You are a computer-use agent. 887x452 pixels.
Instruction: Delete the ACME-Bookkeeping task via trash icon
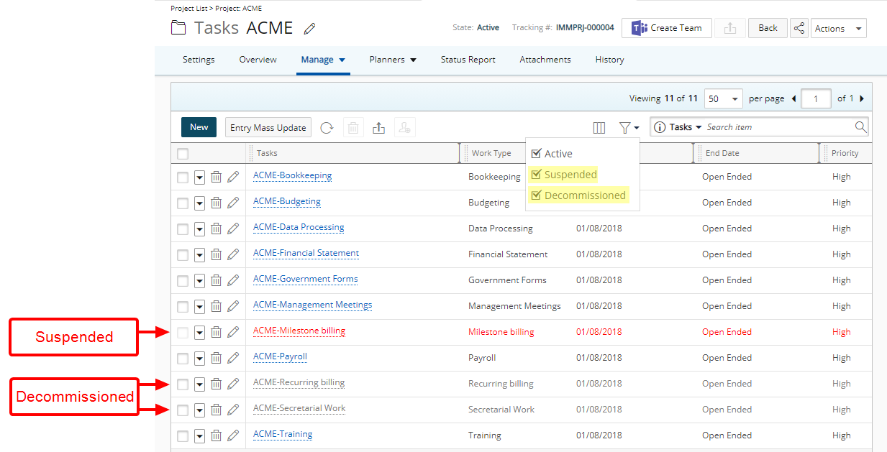216,177
